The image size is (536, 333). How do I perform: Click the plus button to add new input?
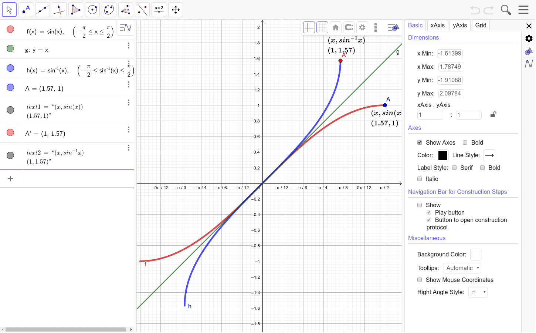(10, 178)
